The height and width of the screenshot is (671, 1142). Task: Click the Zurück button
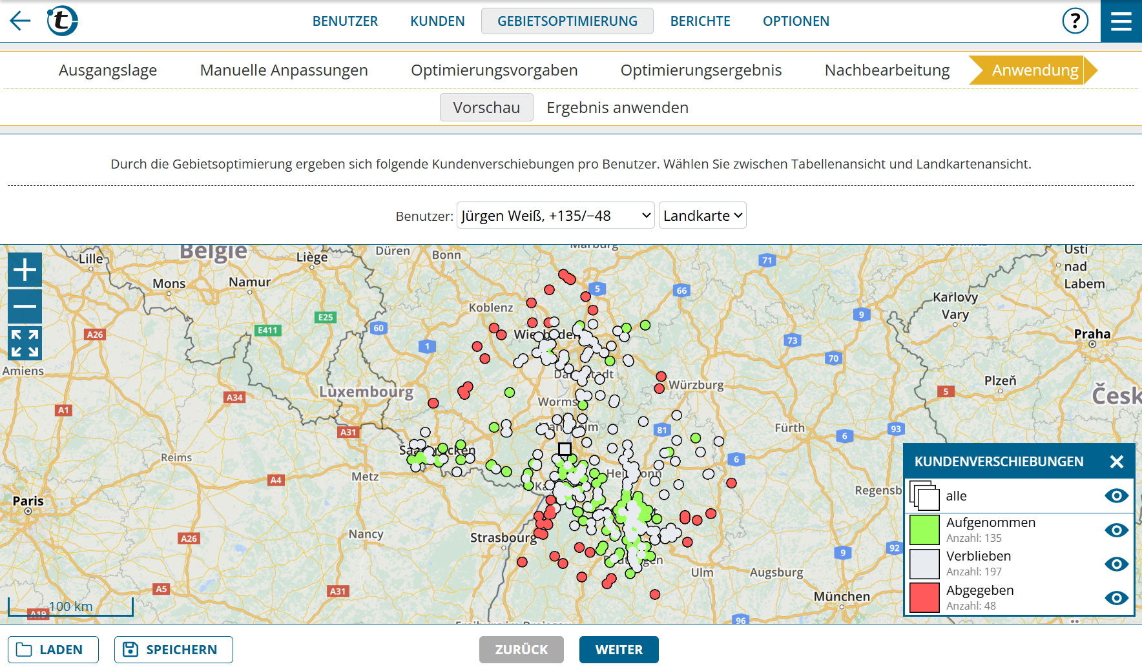coord(521,650)
